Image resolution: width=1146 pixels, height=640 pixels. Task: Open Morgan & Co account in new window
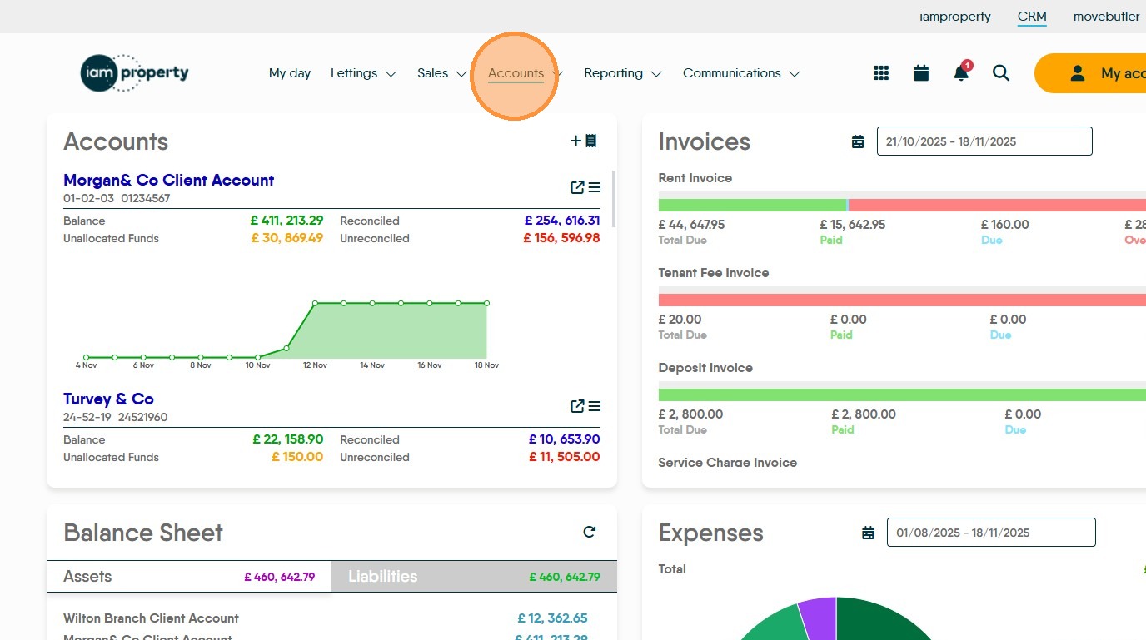[x=577, y=187]
